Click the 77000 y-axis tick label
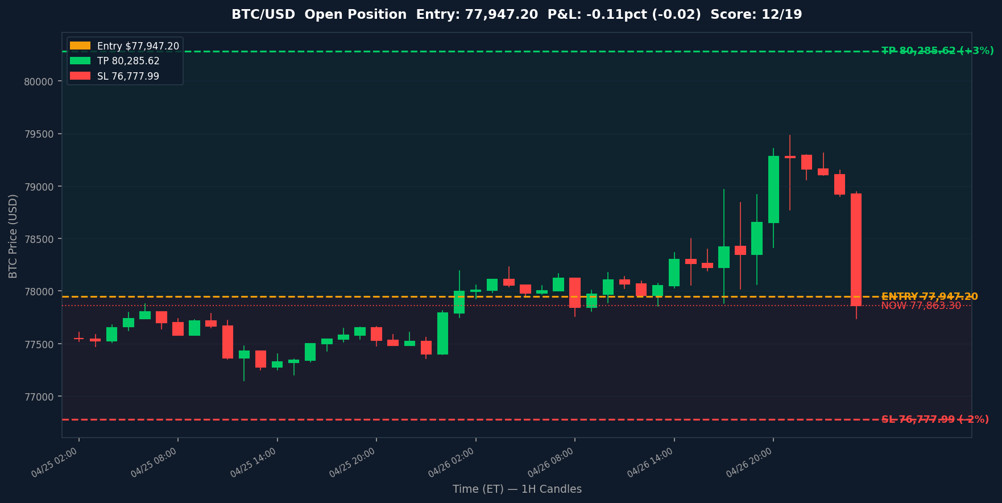The width and height of the screenshot is (1002, 503). pyautogui.click(x=39, y=397)
